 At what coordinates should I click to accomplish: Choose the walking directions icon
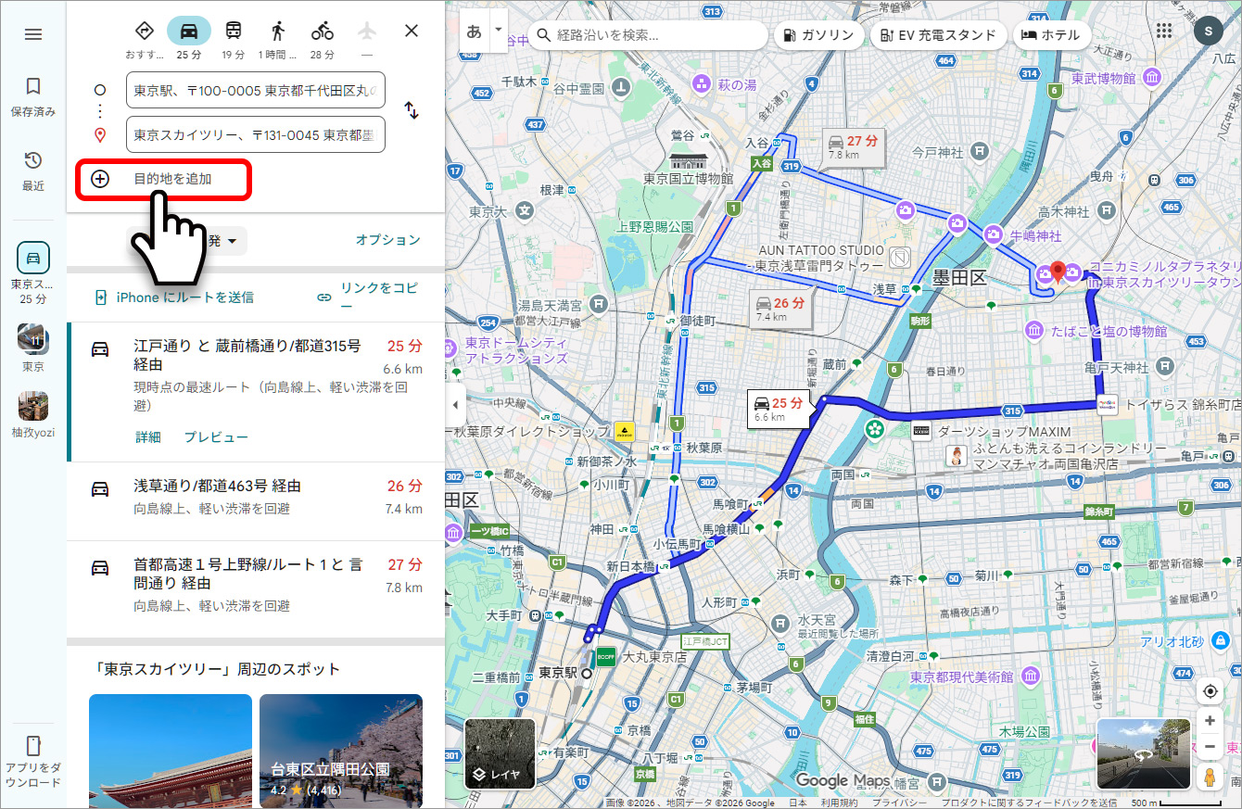(277, 30)
